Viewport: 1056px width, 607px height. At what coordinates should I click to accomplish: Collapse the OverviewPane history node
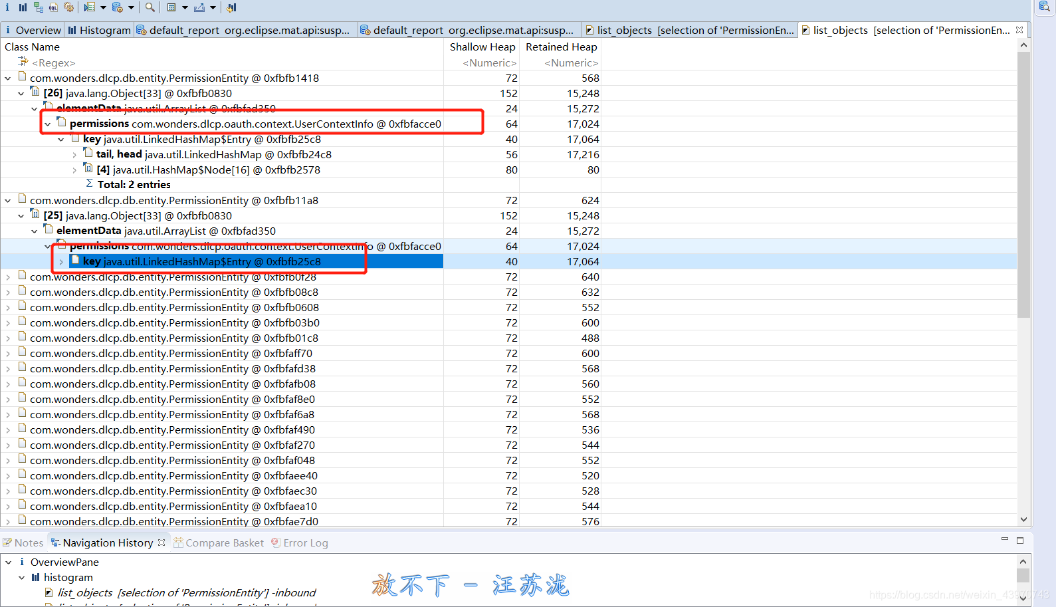(8, 562)
